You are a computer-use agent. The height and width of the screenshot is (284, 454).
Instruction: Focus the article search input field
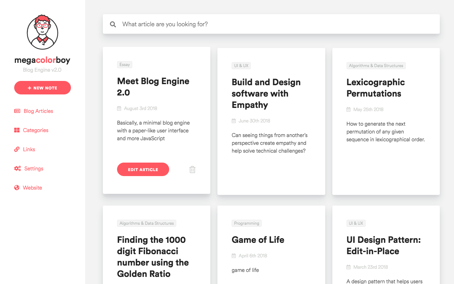click(x=271, y=24)
